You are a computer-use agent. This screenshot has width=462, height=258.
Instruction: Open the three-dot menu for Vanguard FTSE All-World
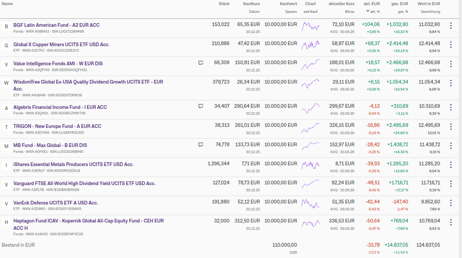(450, 184)
